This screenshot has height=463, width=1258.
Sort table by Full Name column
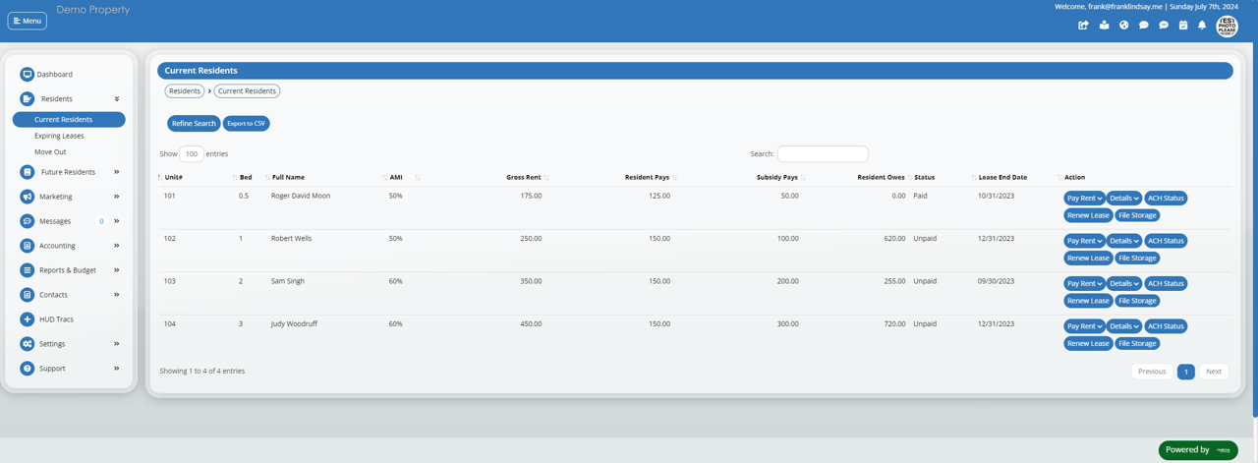[x=288, y=178]
